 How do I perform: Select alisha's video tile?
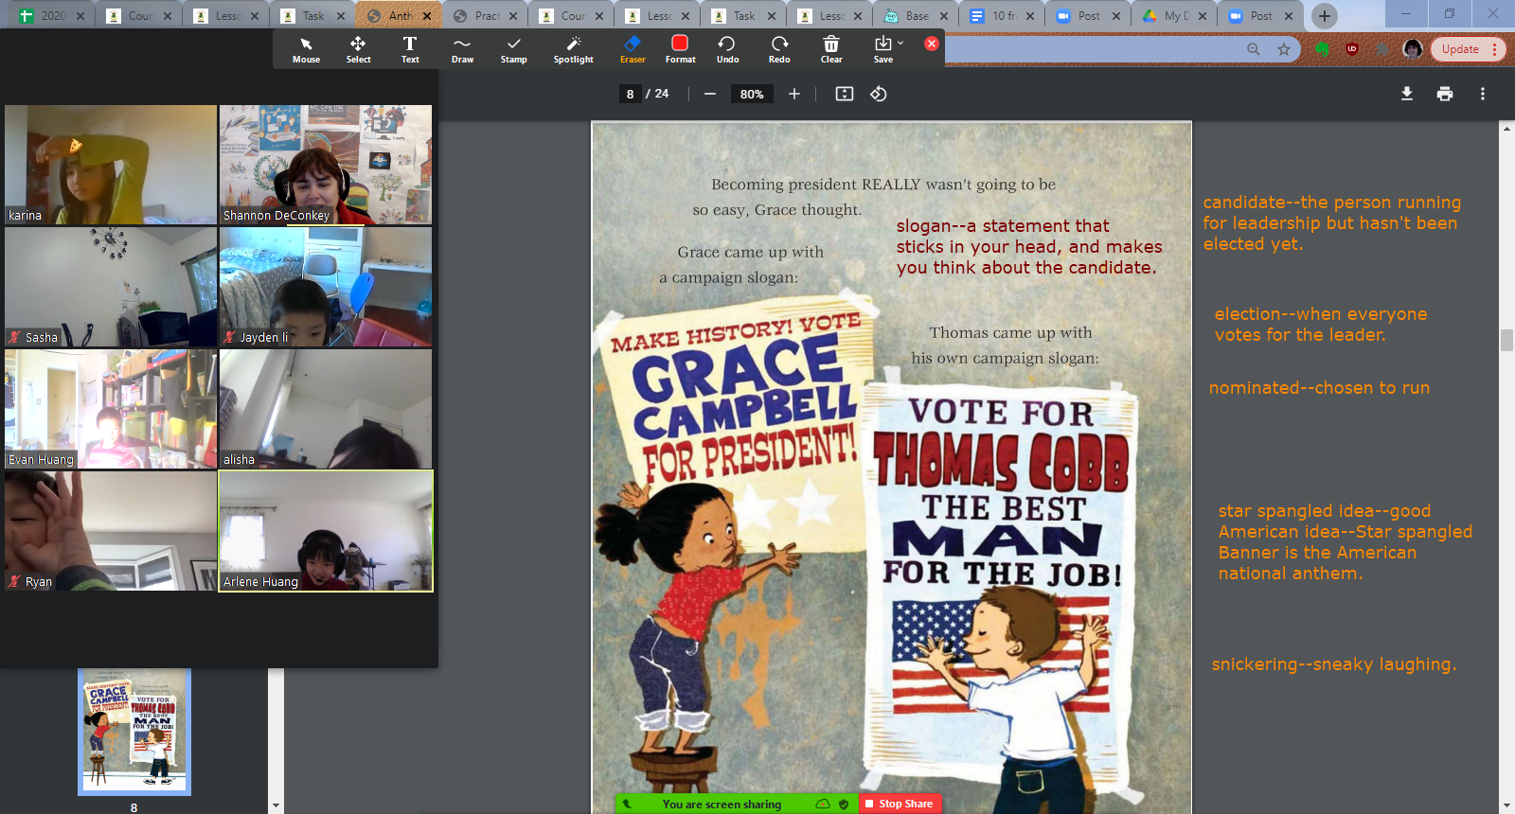326,409
